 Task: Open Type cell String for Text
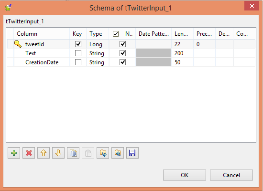pos(98,53)
